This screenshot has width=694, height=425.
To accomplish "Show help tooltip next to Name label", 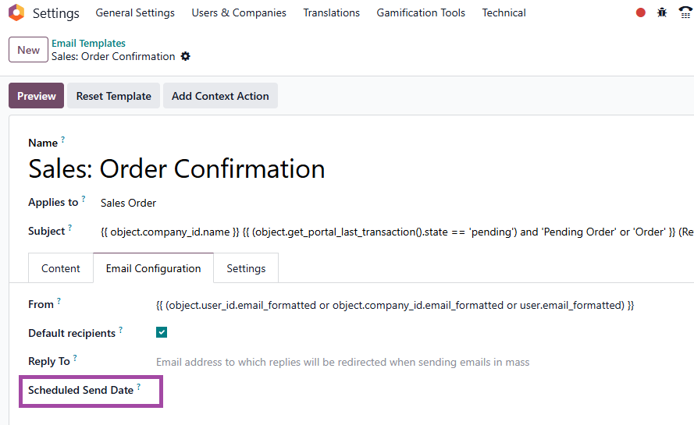I will (63, 140).
